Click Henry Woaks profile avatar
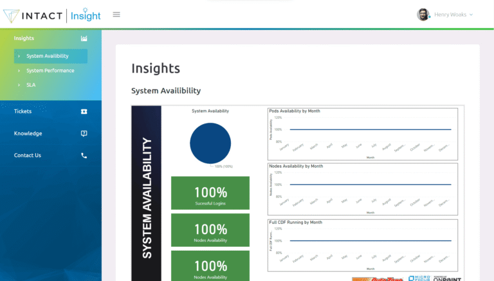 tap(423, 14)
